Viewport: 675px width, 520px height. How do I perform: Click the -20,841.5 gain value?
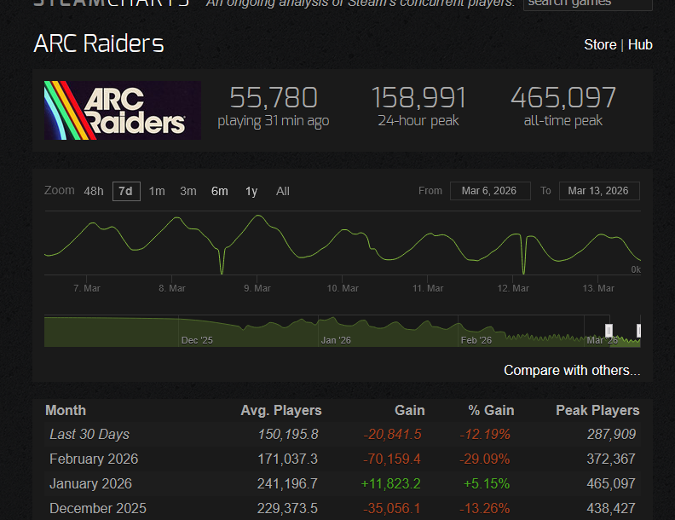pyautogui.click(x=393, y=435)
